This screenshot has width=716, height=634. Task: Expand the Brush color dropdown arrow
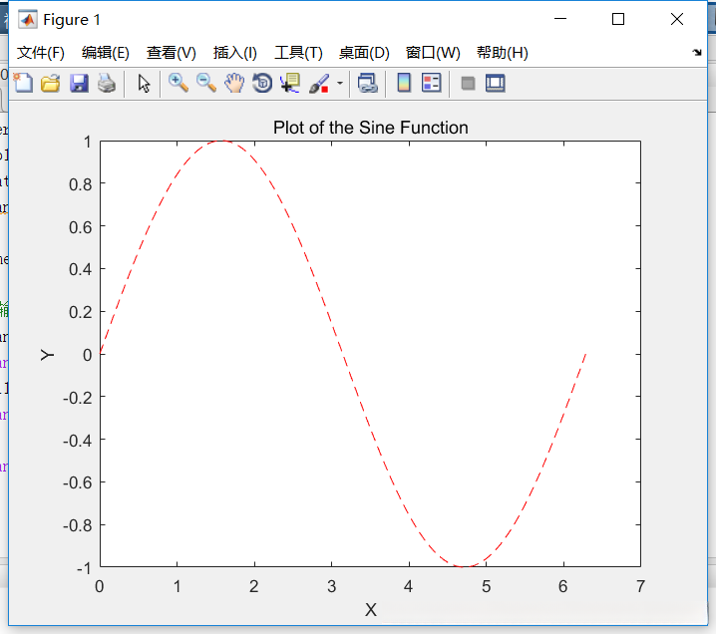(339, 84)
